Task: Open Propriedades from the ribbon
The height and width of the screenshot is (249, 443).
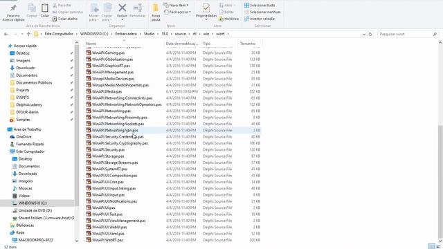Action: coord(206,11)
